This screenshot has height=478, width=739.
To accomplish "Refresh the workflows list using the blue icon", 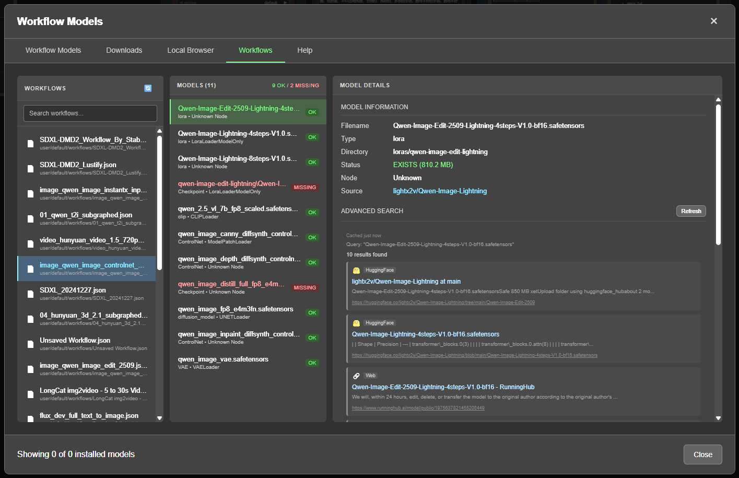I will pyautogui.click(x=148, y=88).
